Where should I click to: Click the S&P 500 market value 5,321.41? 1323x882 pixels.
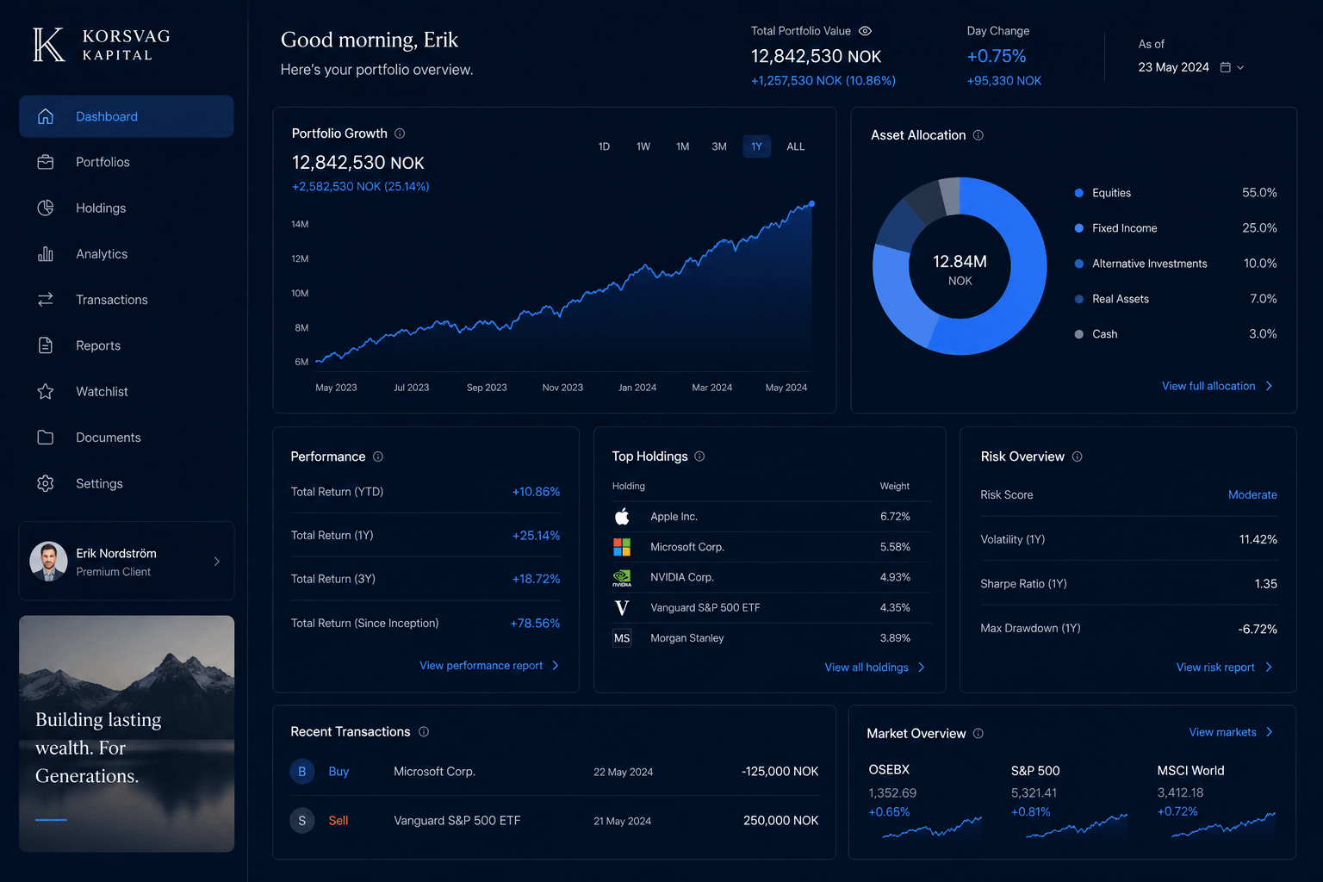click(1034, 792)
